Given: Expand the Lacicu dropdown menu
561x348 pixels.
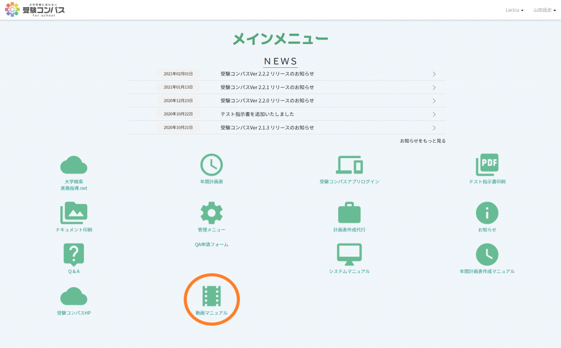Looking at the screenshot, I should coord(514,10).
